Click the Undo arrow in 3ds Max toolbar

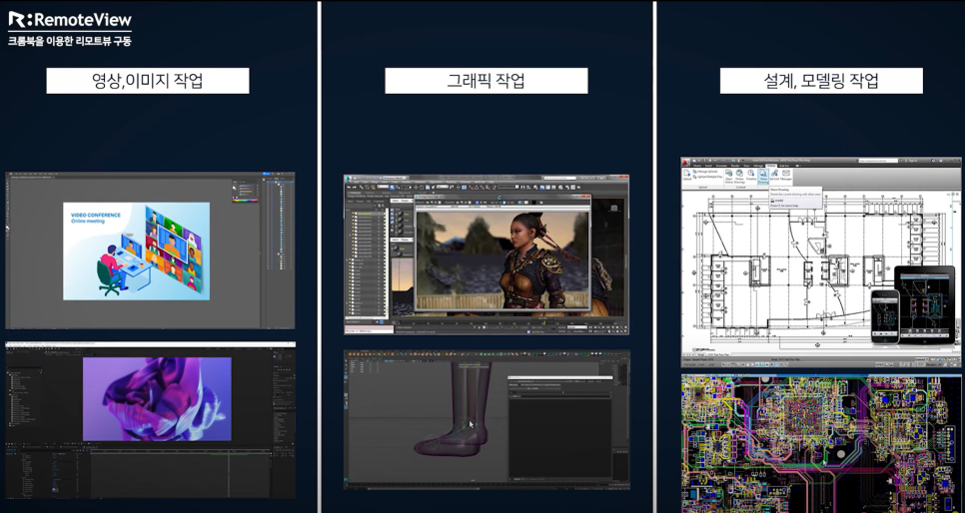(x=349, y=187)
